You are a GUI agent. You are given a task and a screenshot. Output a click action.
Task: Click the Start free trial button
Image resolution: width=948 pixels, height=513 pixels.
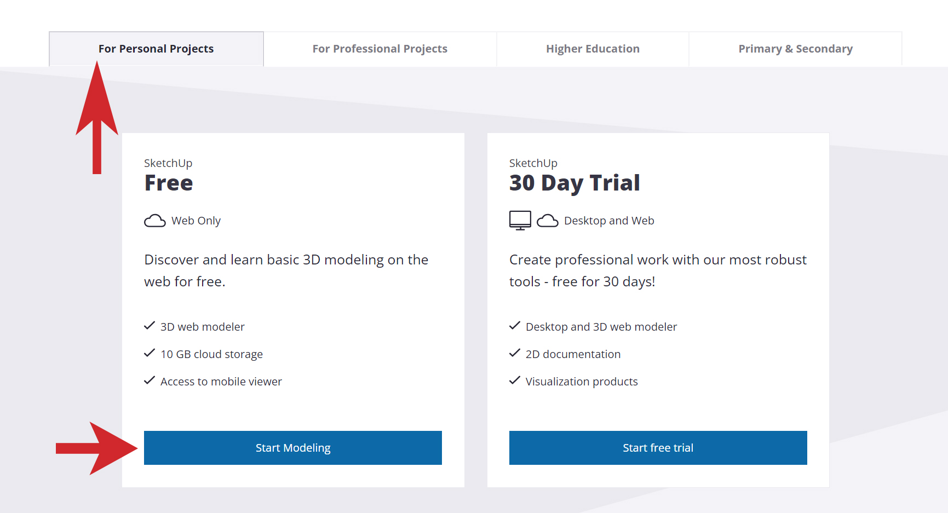[658, 448]
